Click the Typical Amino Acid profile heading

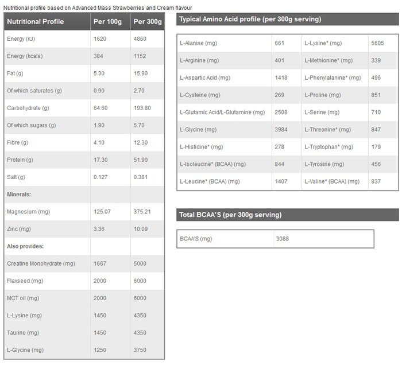[250, 19]
